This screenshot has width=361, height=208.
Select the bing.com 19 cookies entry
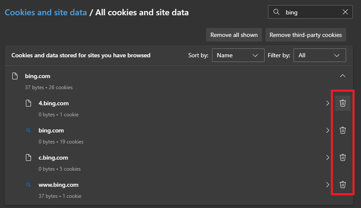[51, 131]
